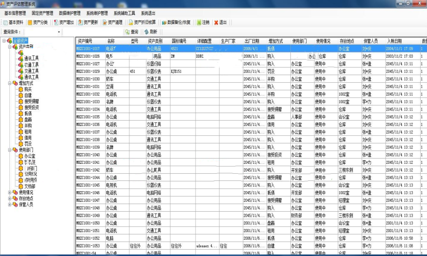Select row MBZC1001-1042

[251, 170]
